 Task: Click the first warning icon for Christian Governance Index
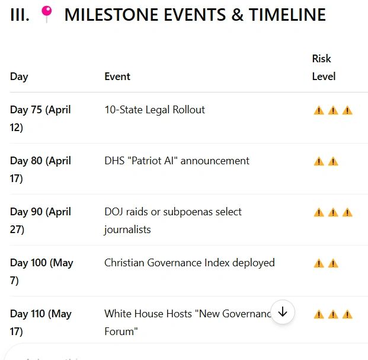pos(319,263)
